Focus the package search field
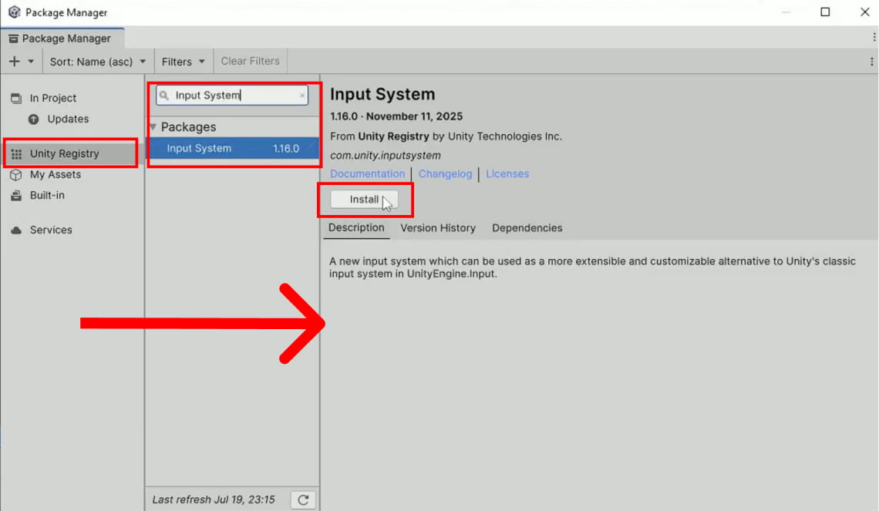The width and height of the screenshot is (879, 511). 232,96
